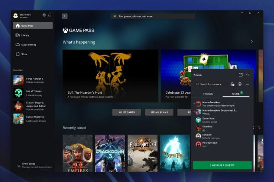Open Rise of Nations game cover
This screenshot has height=182, width=274.
coord(142,153)
